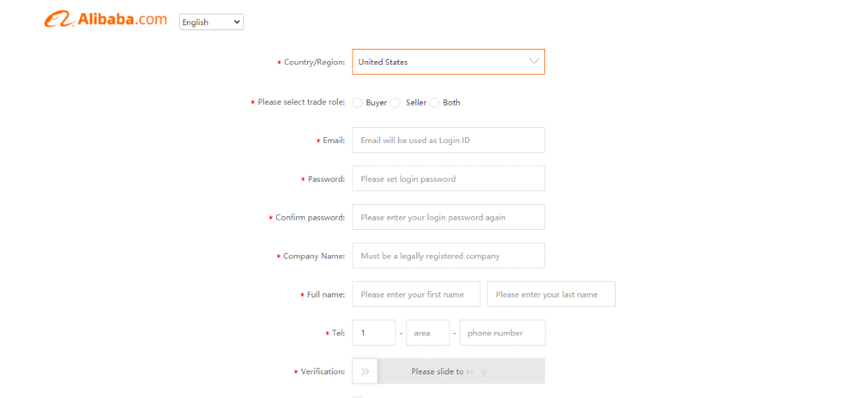Click the chevron arrow in Country/Region box
This screenshot has height=398, width=863.
(x=534, y=61)
